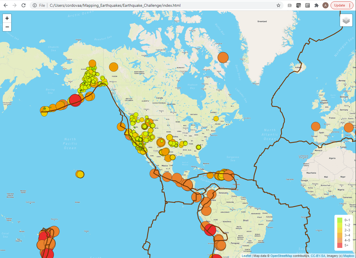The height and width of the screenshot is (258, 356).
Task: Zoom in using the map plus control
Action: coord(7,18)
